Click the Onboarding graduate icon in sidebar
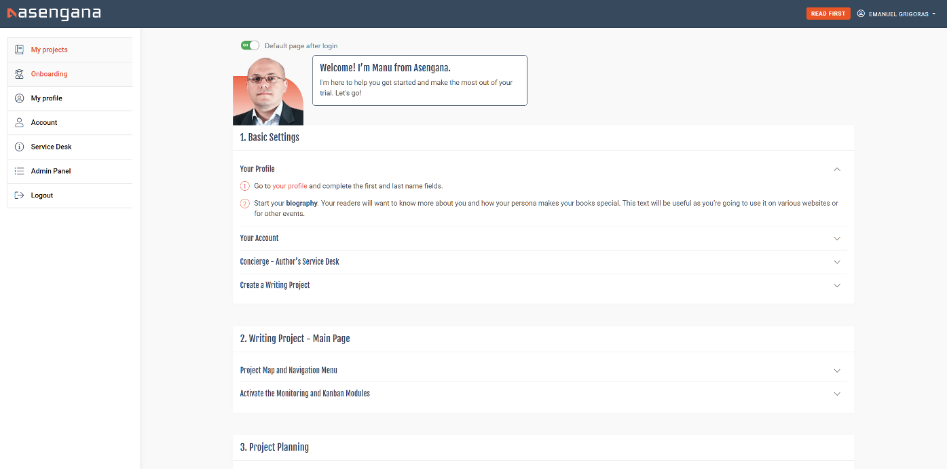 coord(19,74)
